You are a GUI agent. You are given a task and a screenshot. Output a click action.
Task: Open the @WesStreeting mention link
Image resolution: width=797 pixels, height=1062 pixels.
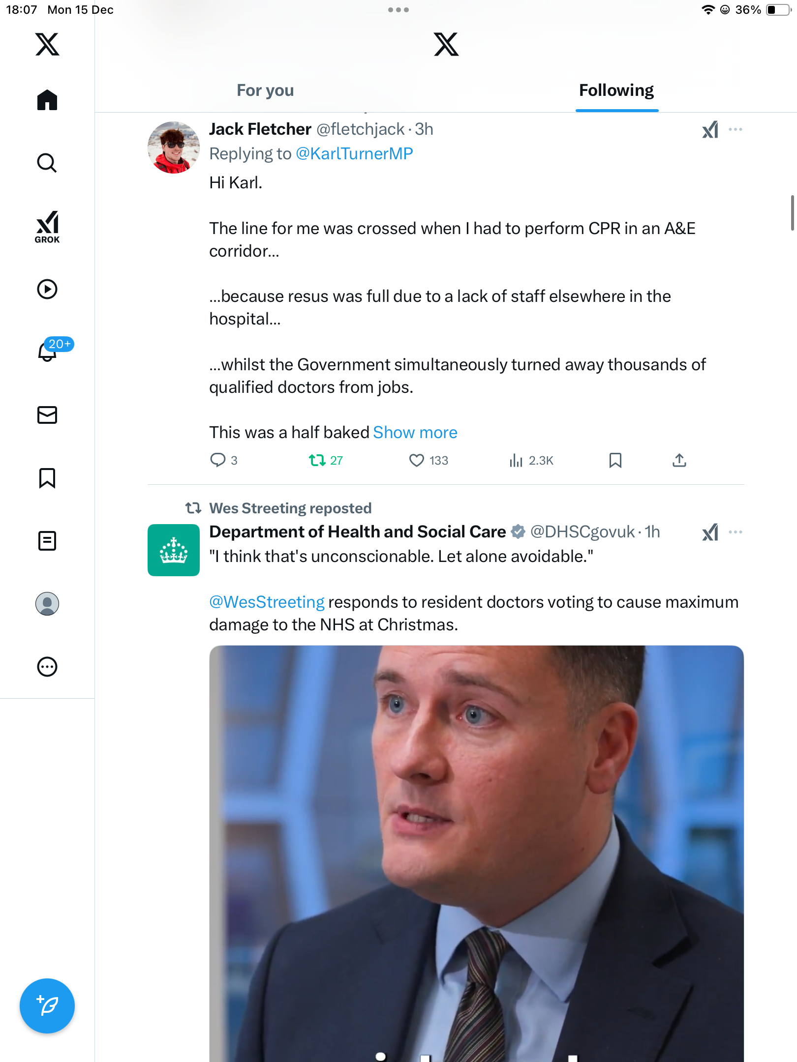[267, 602]
